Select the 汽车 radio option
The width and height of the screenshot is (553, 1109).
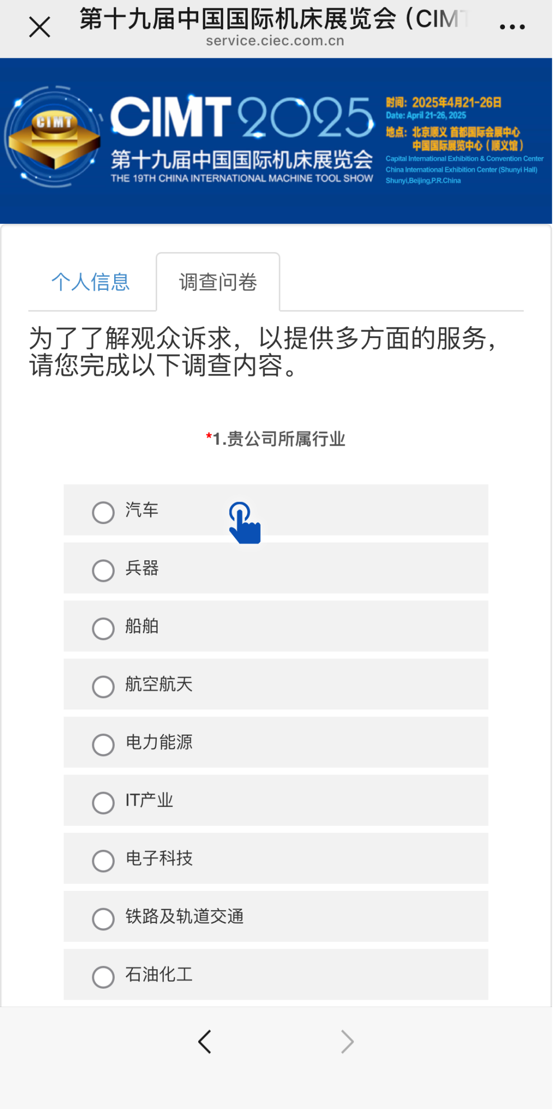276,510
